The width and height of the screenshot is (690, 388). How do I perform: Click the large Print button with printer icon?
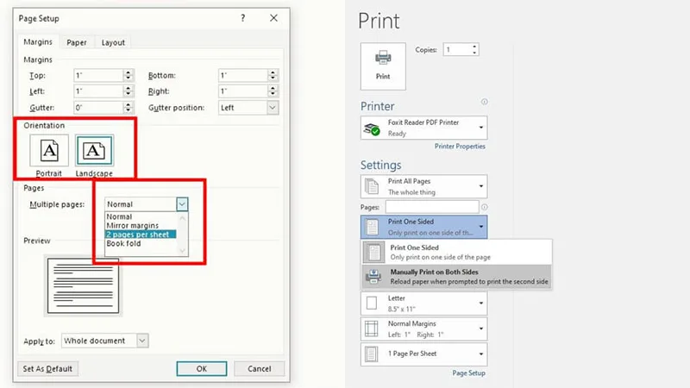[x=383, y=66]
